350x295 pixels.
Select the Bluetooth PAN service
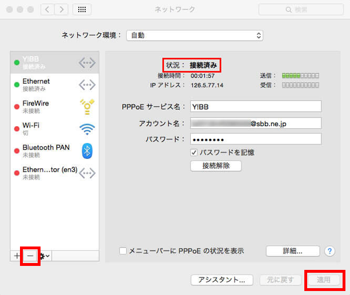55,151
